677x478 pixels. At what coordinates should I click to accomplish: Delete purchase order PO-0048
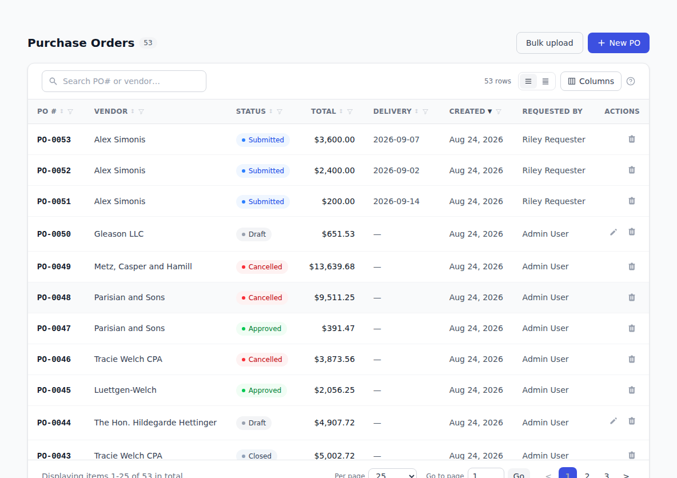pos(632,297)
